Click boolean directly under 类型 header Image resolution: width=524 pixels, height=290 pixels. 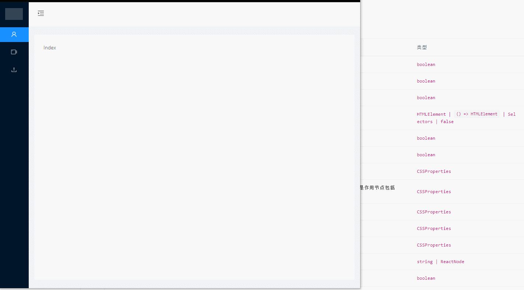tap(426, 64)
